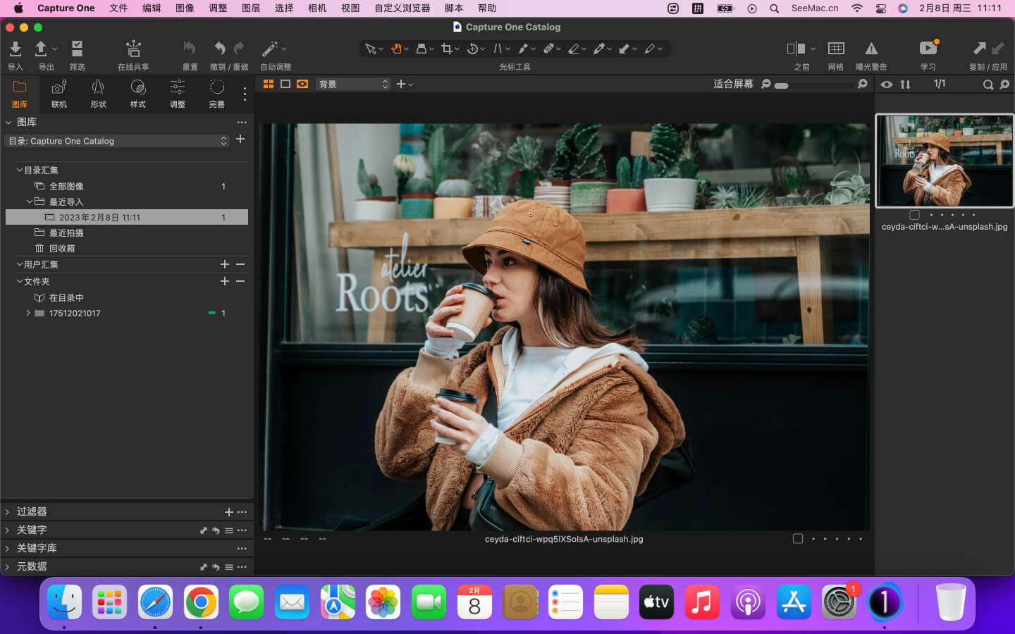Open the Learn (学习) icon
Viewport: 1015px width, 634px height.
tap(928, 49)
